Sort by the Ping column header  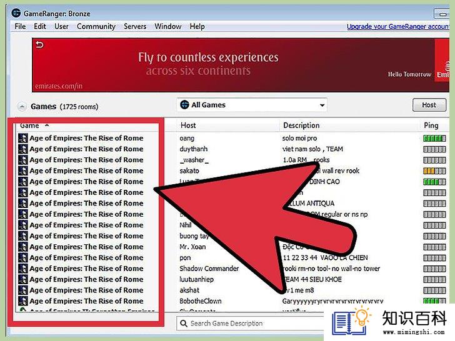tap(431, 126)
